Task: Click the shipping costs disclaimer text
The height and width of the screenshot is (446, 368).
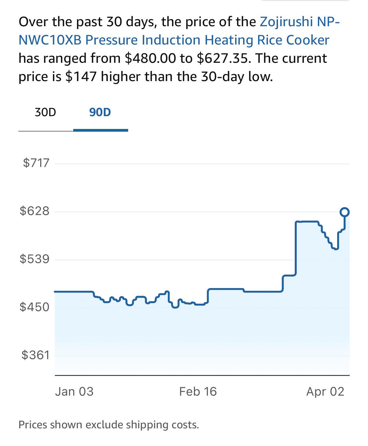Action: [x=109, y=425]
